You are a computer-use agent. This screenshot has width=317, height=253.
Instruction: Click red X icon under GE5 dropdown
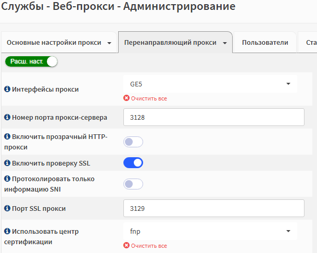pos(126,98)
